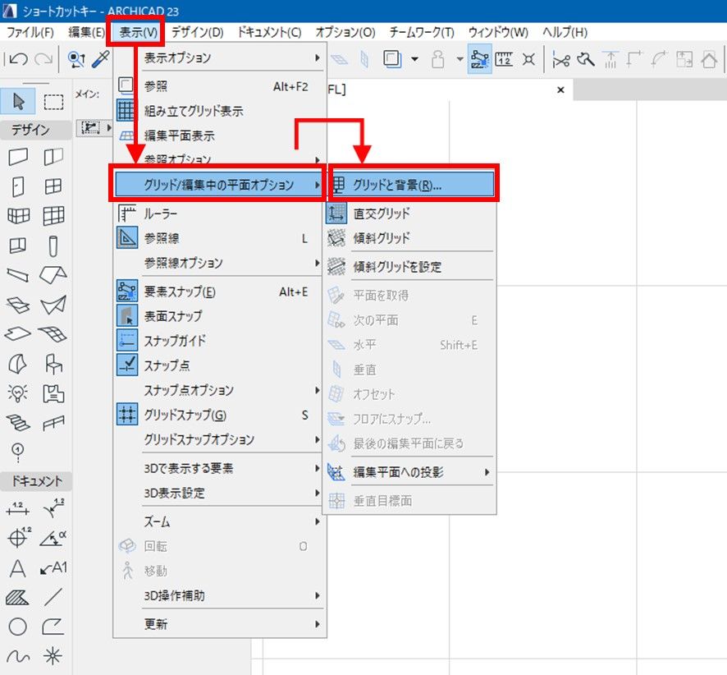Close the floor plan tab with X

point(560,90)
